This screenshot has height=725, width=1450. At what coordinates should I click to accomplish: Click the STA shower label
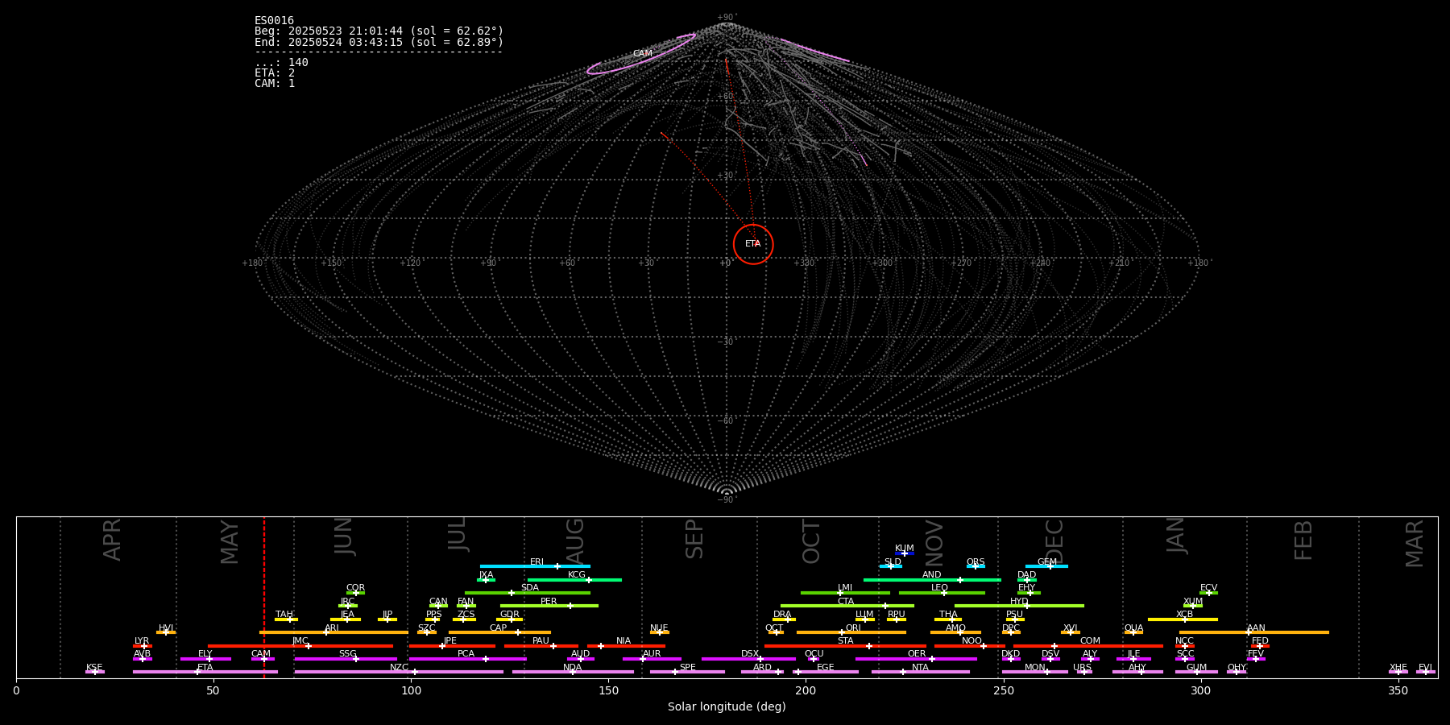coord(845,640)
